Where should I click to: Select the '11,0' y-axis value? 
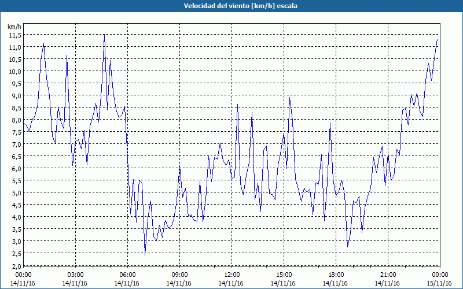point(15,47)
